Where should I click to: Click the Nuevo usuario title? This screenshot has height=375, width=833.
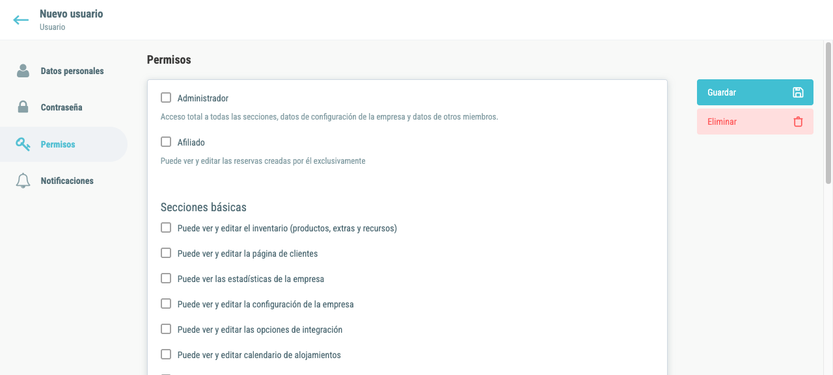click(x=72, y=14)
